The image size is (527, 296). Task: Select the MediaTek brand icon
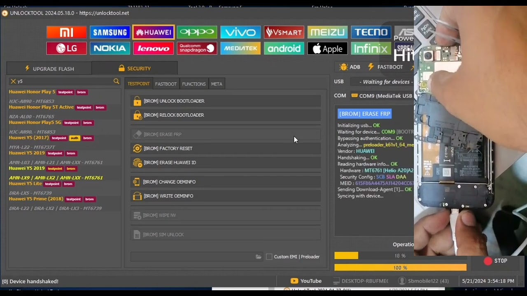(240, 49)
